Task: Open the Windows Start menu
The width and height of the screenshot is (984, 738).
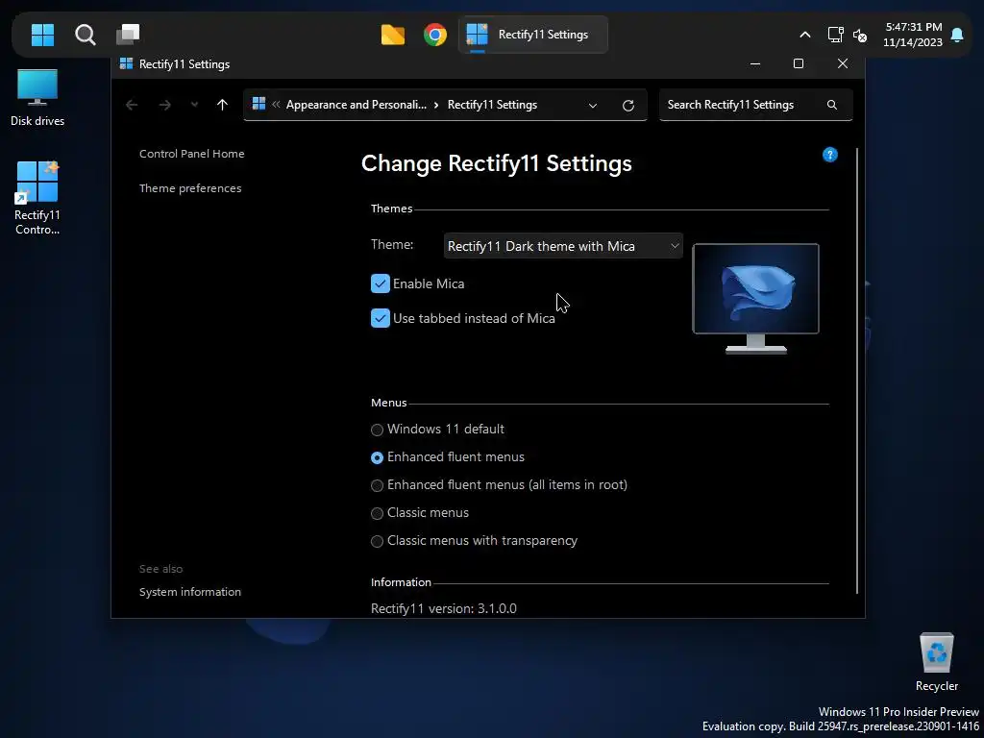Action: click(x=42, y=35)
